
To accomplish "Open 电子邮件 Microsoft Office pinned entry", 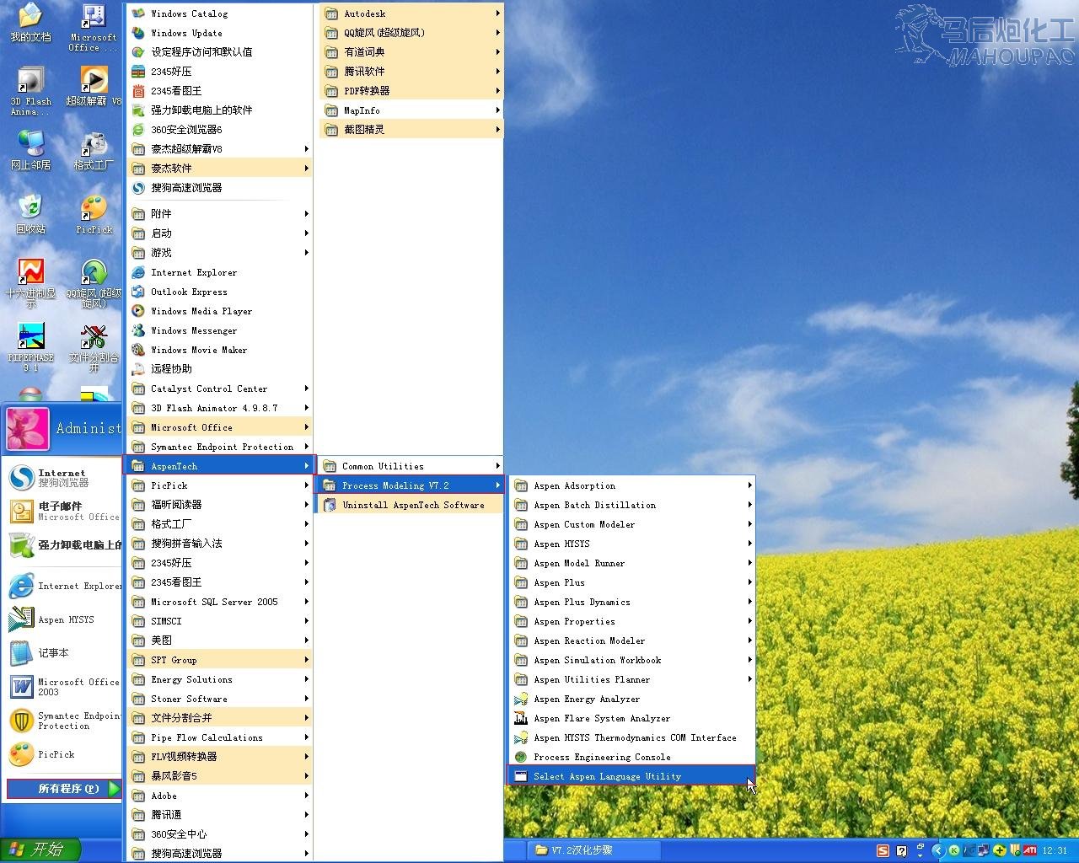I will pos(62,512).
